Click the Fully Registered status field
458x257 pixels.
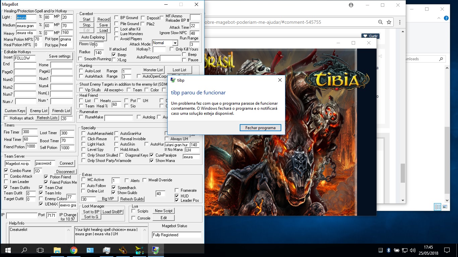177,235
